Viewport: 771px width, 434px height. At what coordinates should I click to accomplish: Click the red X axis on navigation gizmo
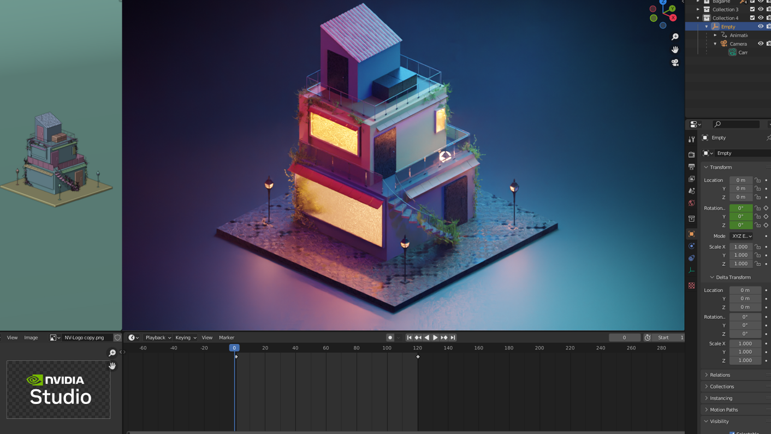click(673, 18)
